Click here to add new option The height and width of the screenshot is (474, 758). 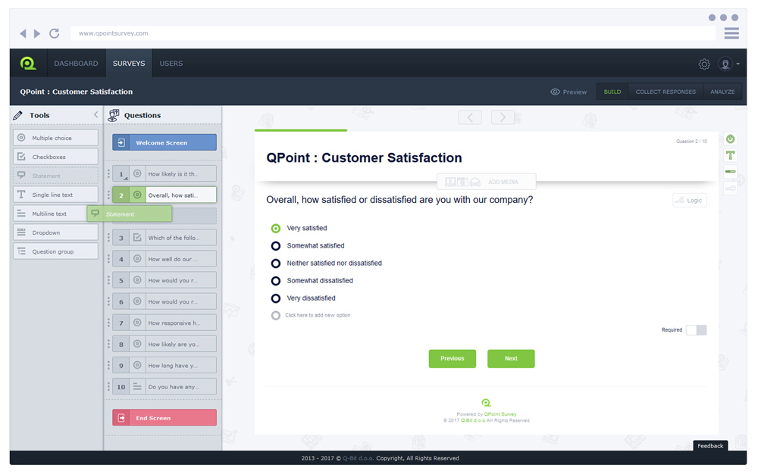coord(317,315)
